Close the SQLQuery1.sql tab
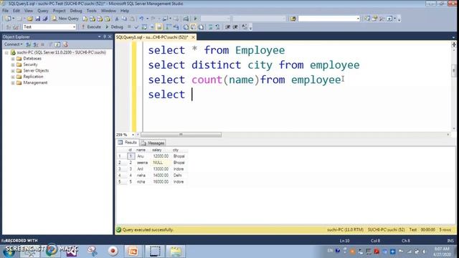The height and width of the screenshot is (258, 459). (x=193, y=37)
